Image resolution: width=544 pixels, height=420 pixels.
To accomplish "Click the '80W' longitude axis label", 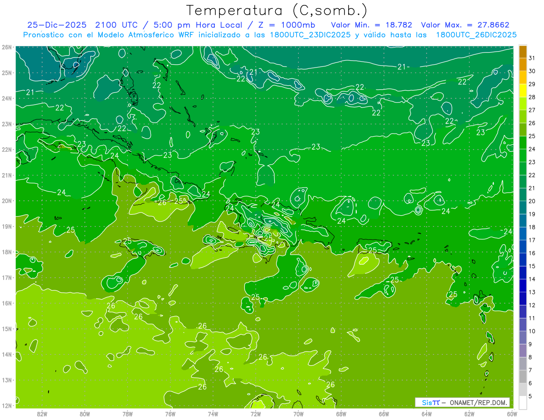I will click(84, 414).
